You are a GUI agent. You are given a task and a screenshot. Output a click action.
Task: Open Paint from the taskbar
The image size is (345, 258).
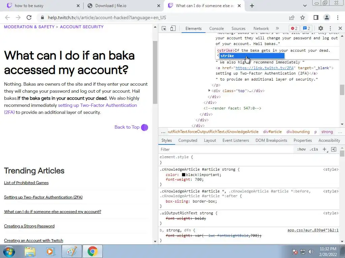point(71,251)
